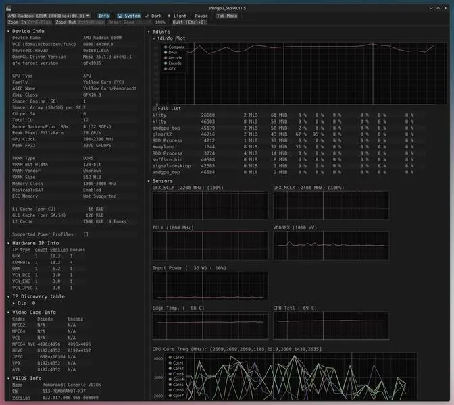Viewport: 454px width, 405px height.
Task: Click the amdgpu_top window icon in title bar
Action: click(x=9, y=8)
